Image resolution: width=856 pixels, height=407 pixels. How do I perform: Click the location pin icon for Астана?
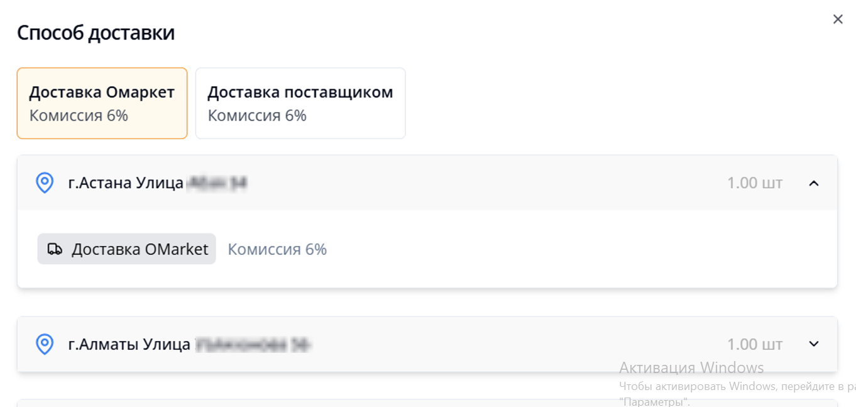pos(45,183)
